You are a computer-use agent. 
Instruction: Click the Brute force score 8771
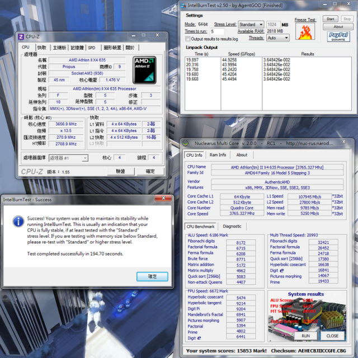pyautogui.click(x=241, y=260)
